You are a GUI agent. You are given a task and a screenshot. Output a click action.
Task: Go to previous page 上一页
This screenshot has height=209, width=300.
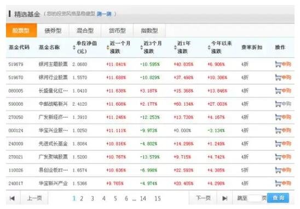pos(34,198)
